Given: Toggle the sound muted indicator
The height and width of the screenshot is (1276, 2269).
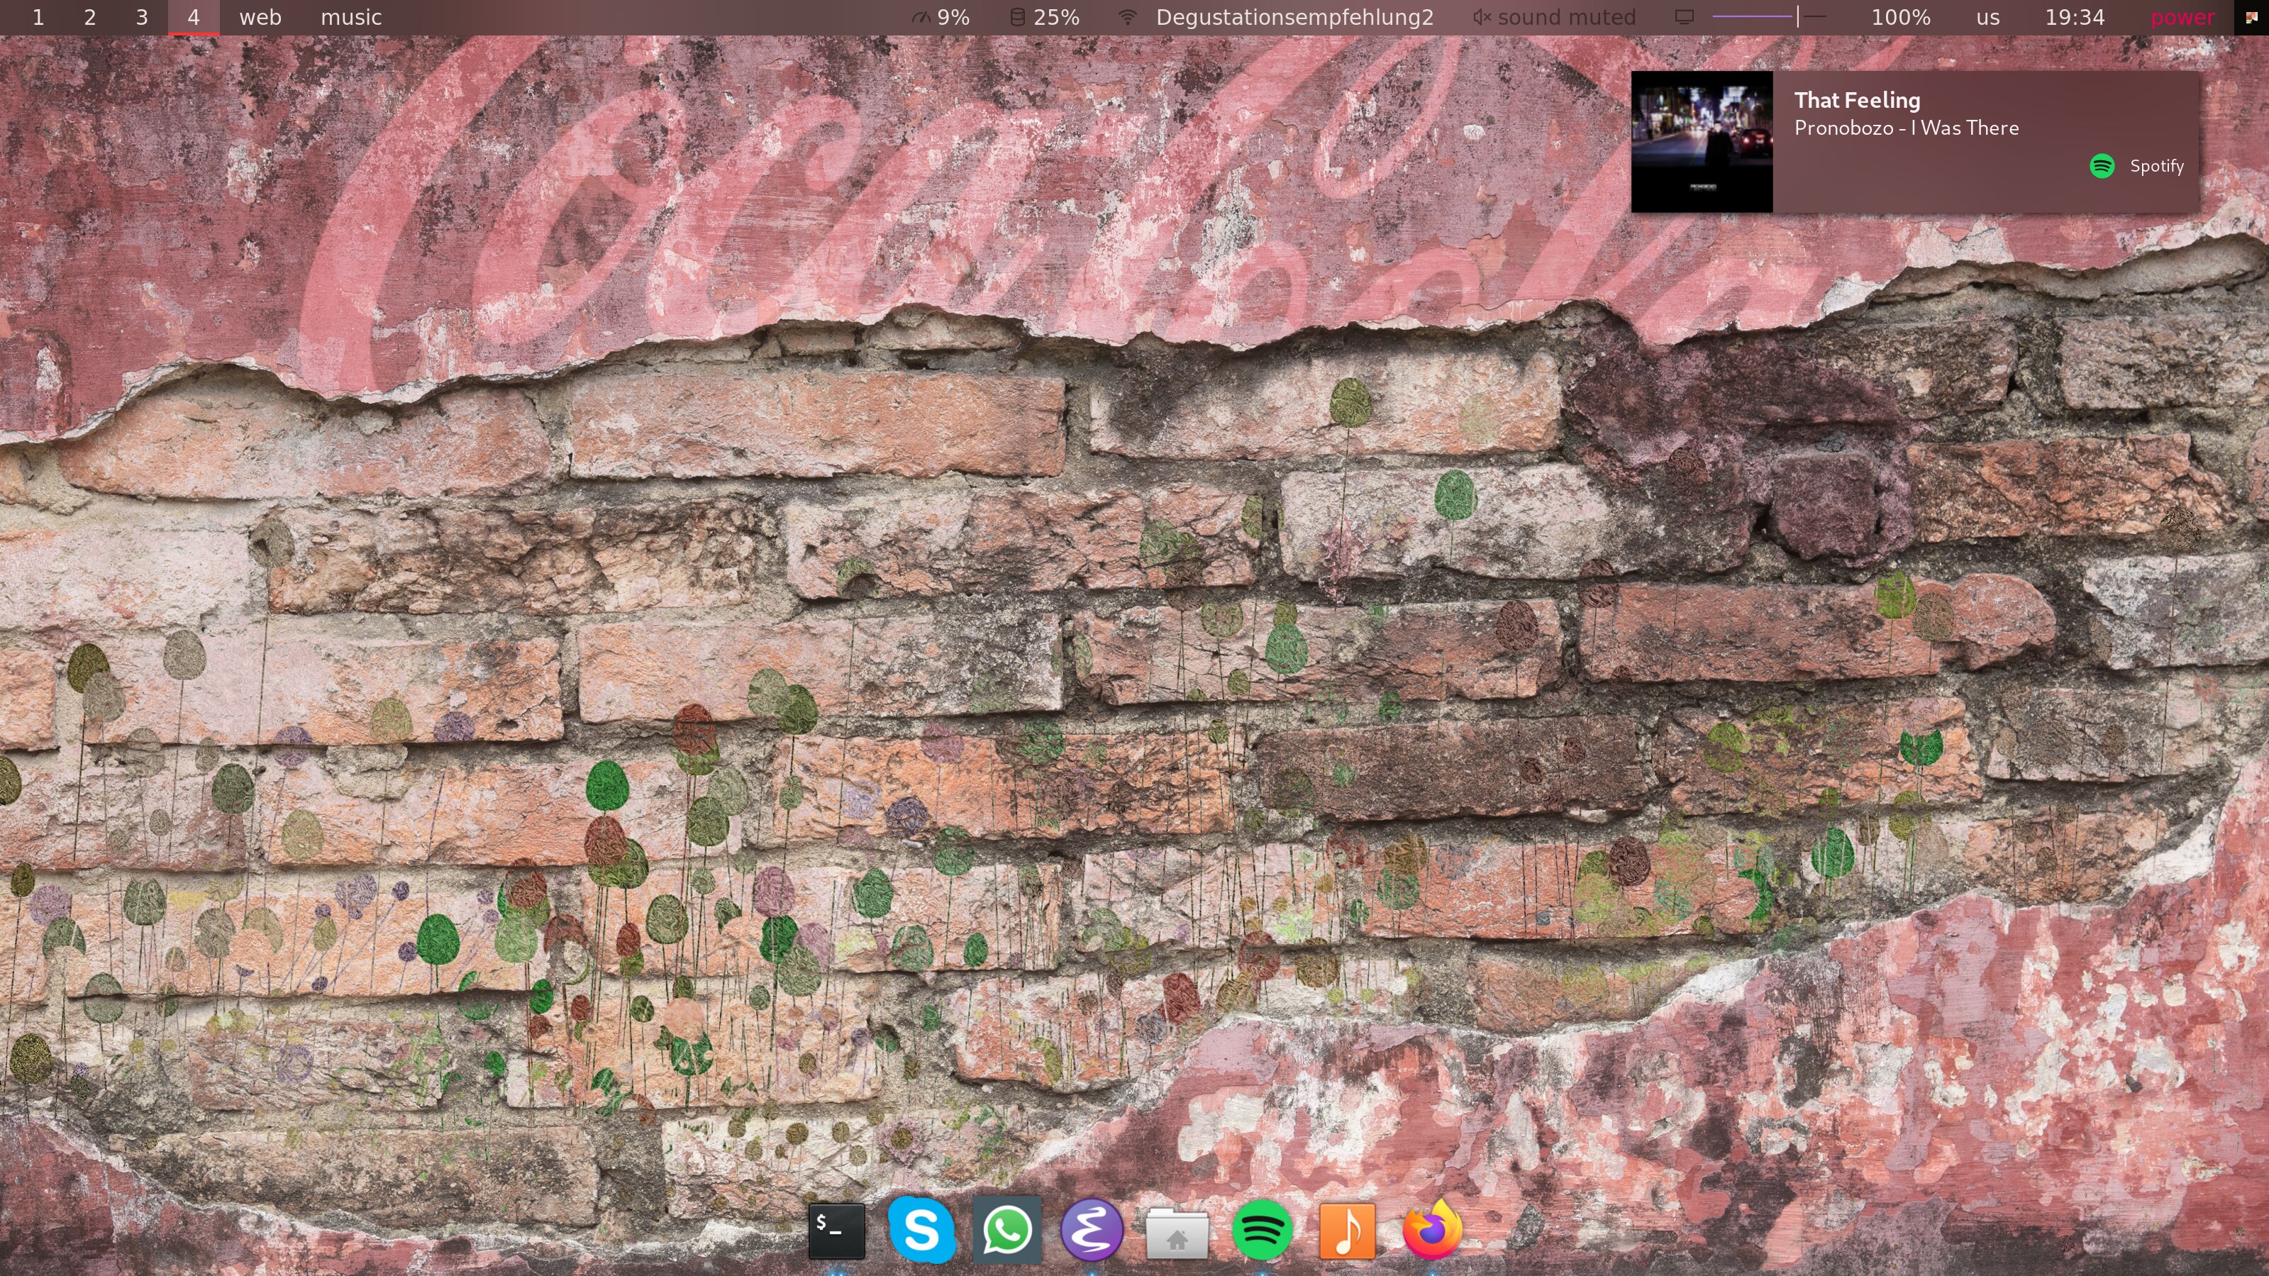Looking at the screenshot, I should (x=1555, y=17).
